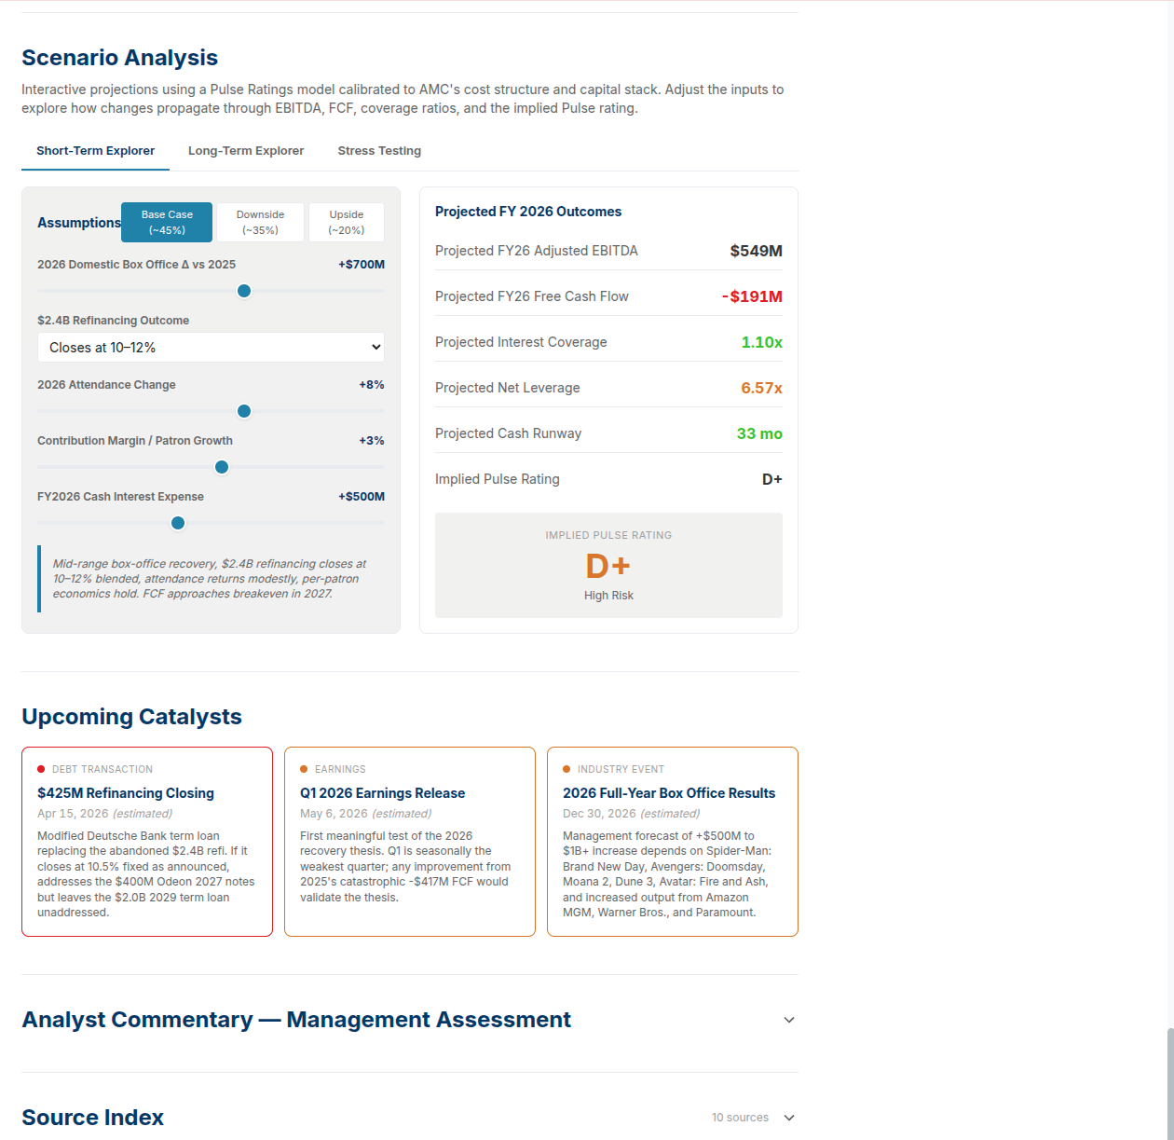Select the Upside (~20%) scenario
Screen dimensions: 1174x1140
(x=347, y=223)
